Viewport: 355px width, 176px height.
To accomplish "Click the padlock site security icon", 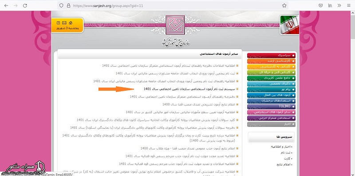I will [68, 6].
